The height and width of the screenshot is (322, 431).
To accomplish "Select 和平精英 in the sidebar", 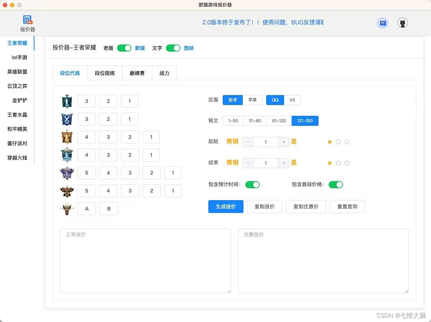I will (17, 129).
